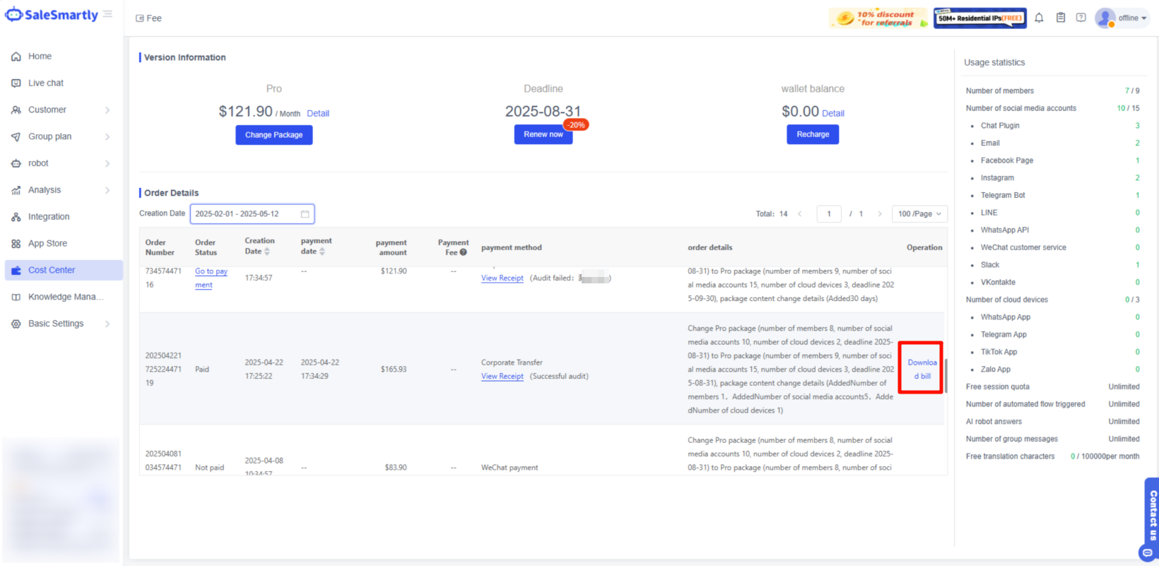Sort by Creation Date column arrows
The height and width of the screenshot is (566, 1159).
(267, 252)
